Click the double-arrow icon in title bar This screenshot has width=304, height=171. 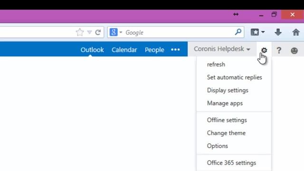tap(236, 14)
